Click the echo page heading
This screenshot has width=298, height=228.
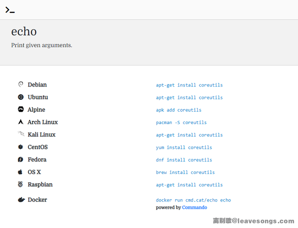point(24,32)
